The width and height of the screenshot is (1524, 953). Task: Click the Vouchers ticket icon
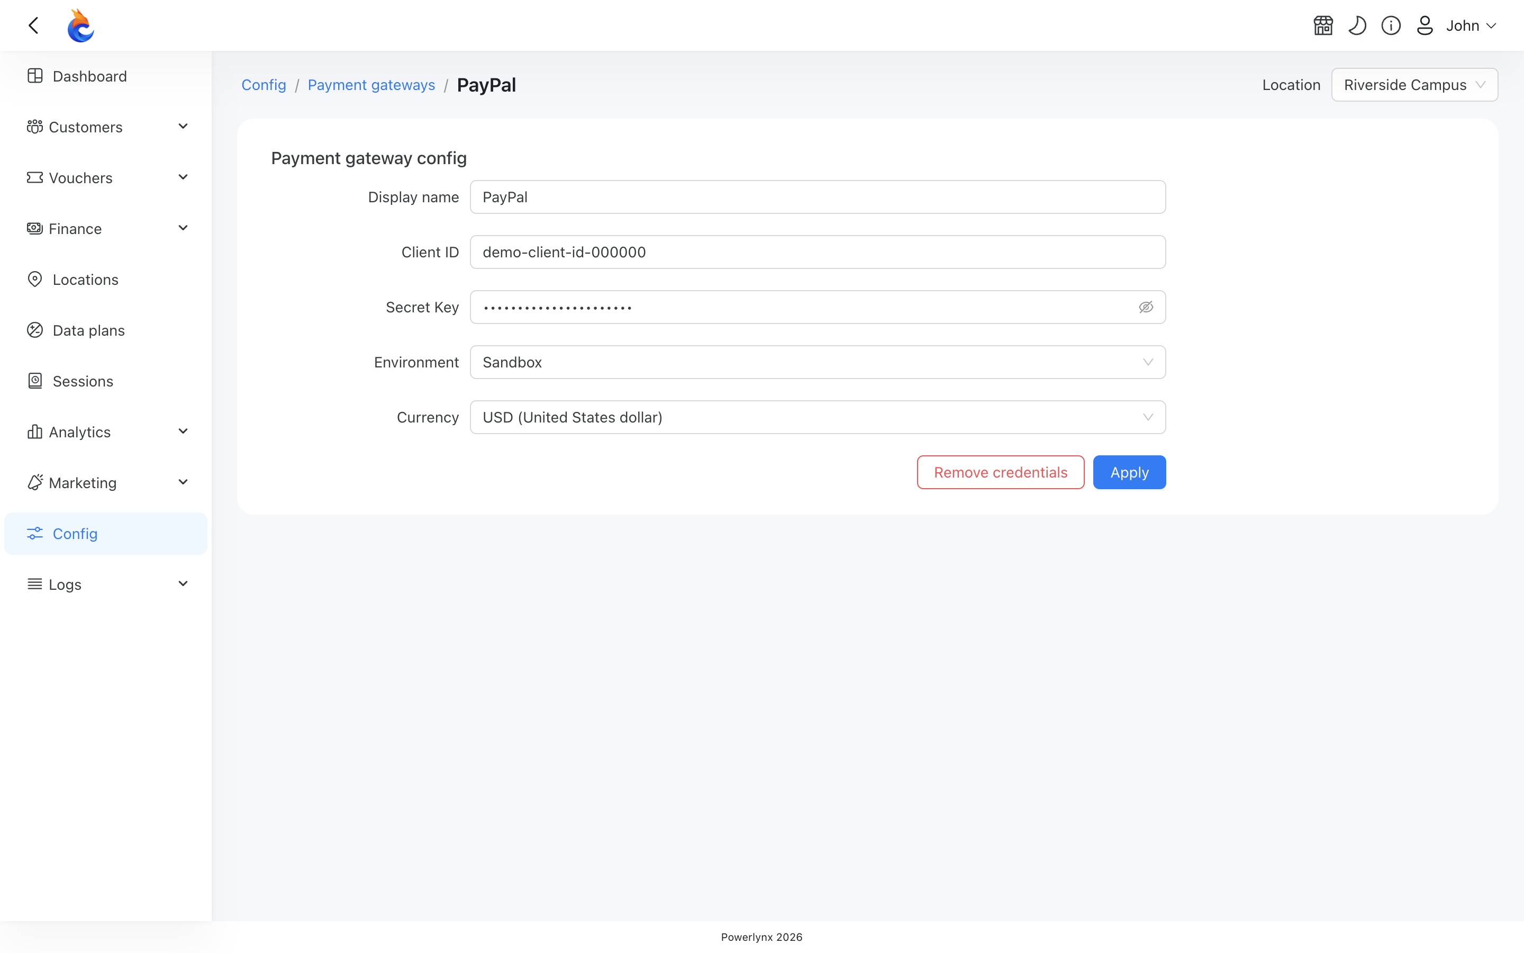tap(34, 178)
